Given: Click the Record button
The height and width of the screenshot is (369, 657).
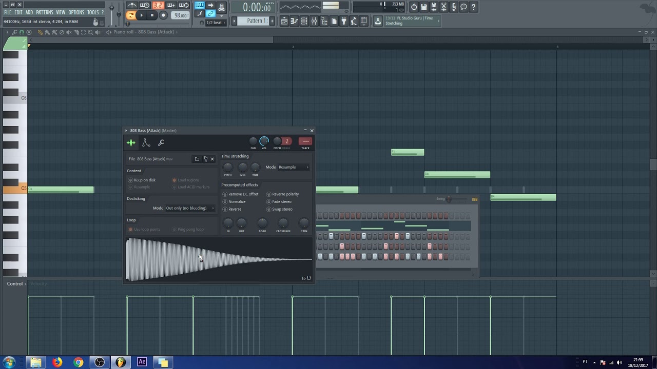Looking at the screenshot, I should point(163,15).
